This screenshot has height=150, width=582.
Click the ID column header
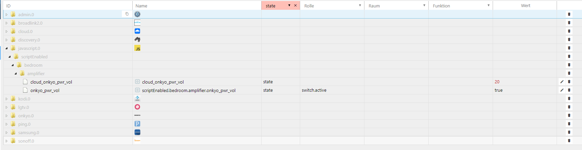[x=8, y=6]
